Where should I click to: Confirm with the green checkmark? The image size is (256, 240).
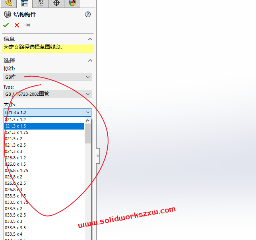6,25
